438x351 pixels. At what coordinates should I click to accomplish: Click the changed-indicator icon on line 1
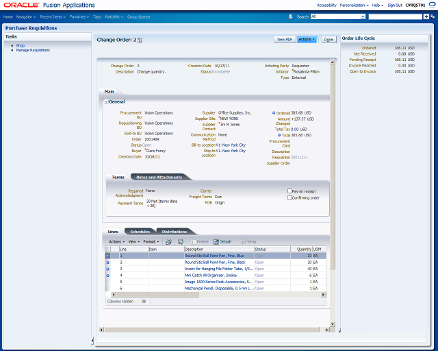point(107,256)
